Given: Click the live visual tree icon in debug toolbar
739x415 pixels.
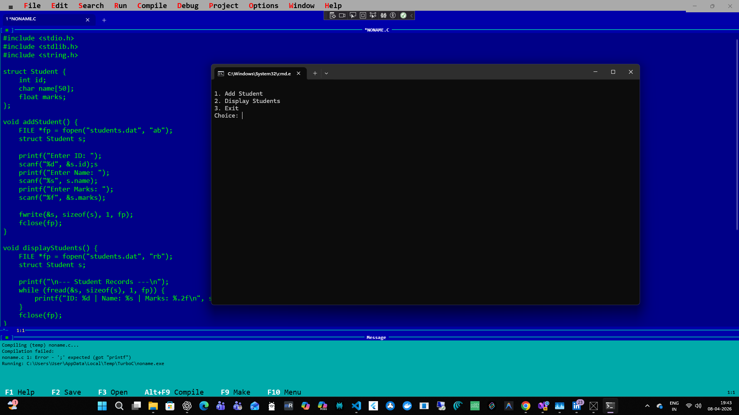Looking at the screenshot, I should coord(333,15).
